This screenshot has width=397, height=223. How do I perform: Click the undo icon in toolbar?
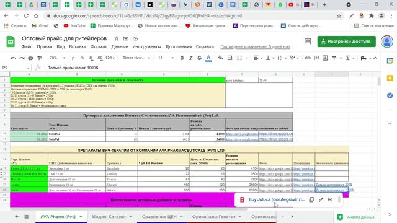(x=13, y=58)
